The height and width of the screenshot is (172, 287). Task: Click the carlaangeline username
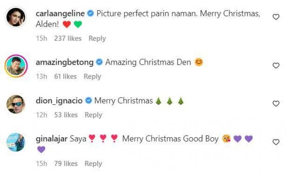[x=60, y=14]
